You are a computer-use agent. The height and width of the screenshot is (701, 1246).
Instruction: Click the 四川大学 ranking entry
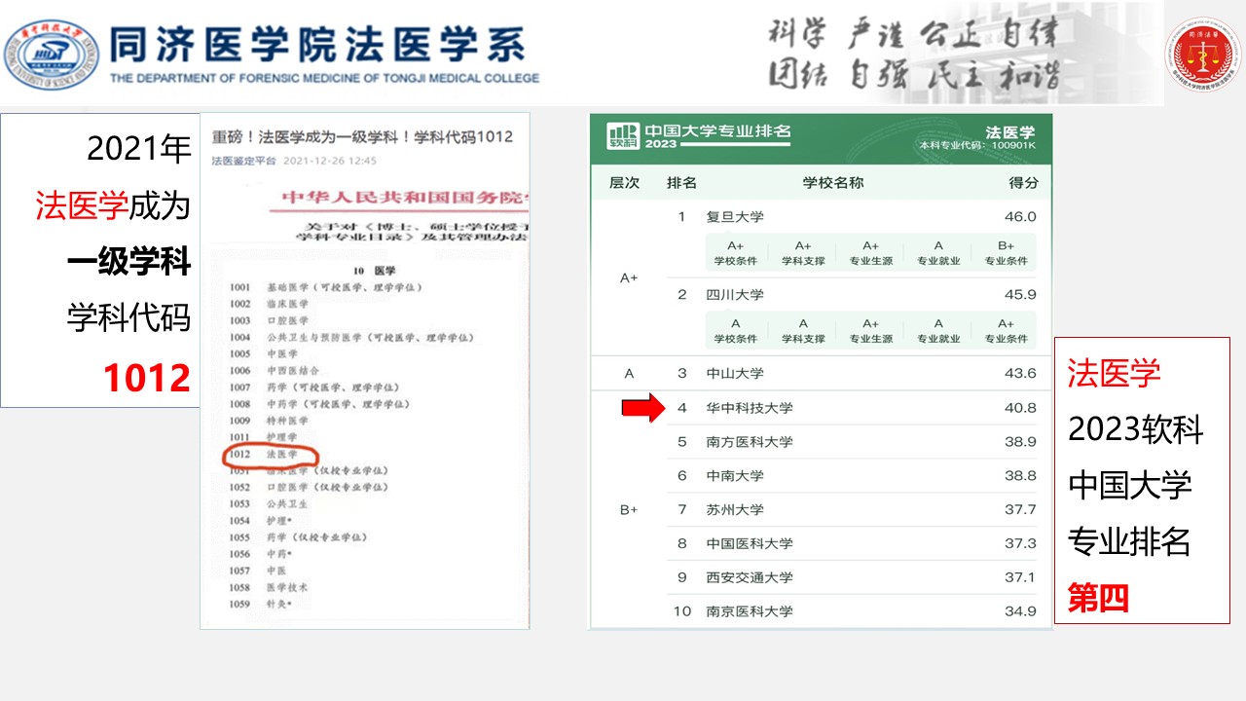(x=735, y=295)
